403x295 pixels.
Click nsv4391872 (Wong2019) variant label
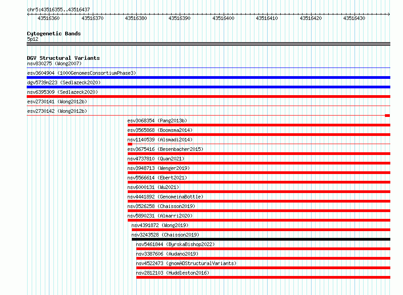pyautogui.click(x=160, y=225)
